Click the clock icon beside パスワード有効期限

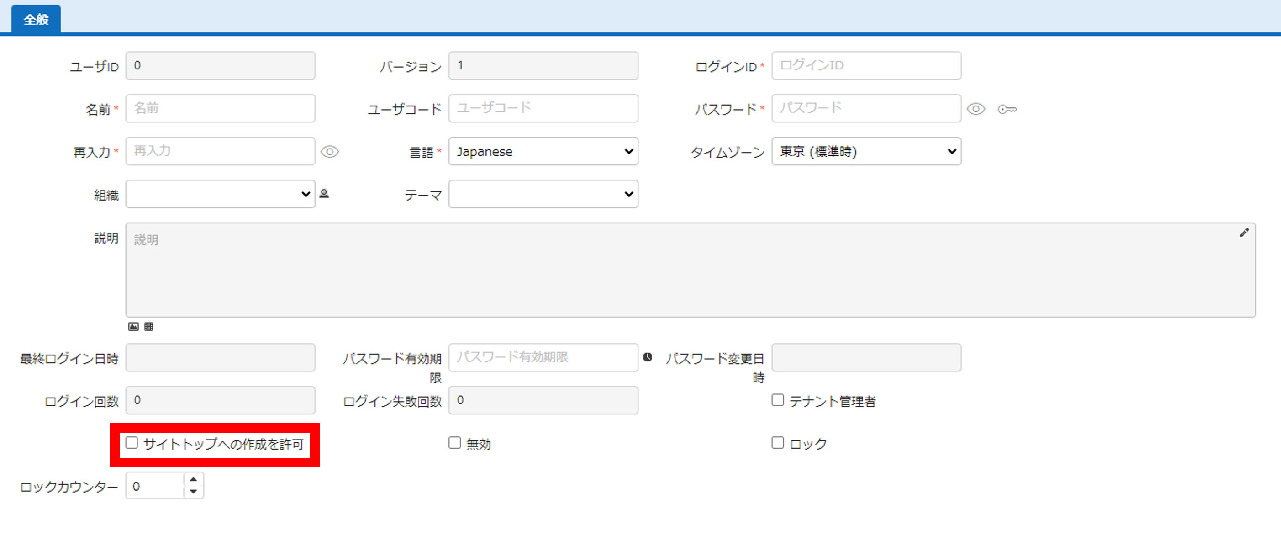(648, 357)
